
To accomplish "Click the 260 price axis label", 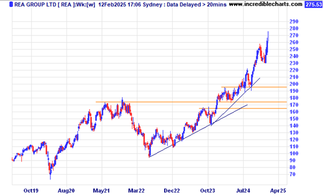I will (x=293, y=42).
